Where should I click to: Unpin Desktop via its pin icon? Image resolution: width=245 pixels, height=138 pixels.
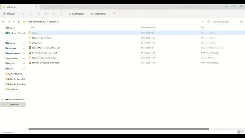[24, 43]
